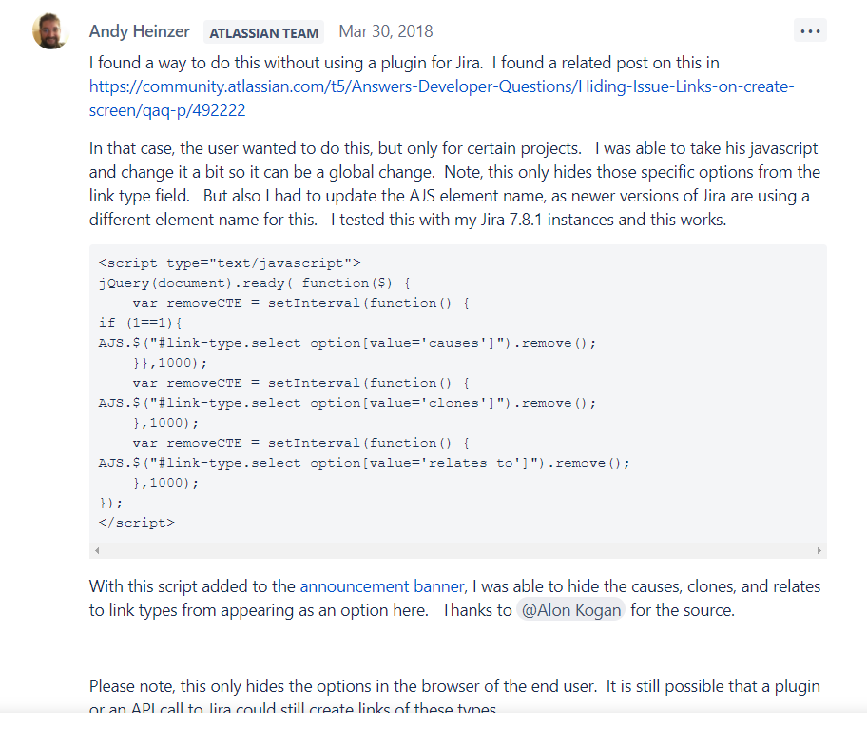Open the @Alon Kogan mention
The height and width of the screenshot is (729, 867).
pyautogui.click(x=570, y=610)
